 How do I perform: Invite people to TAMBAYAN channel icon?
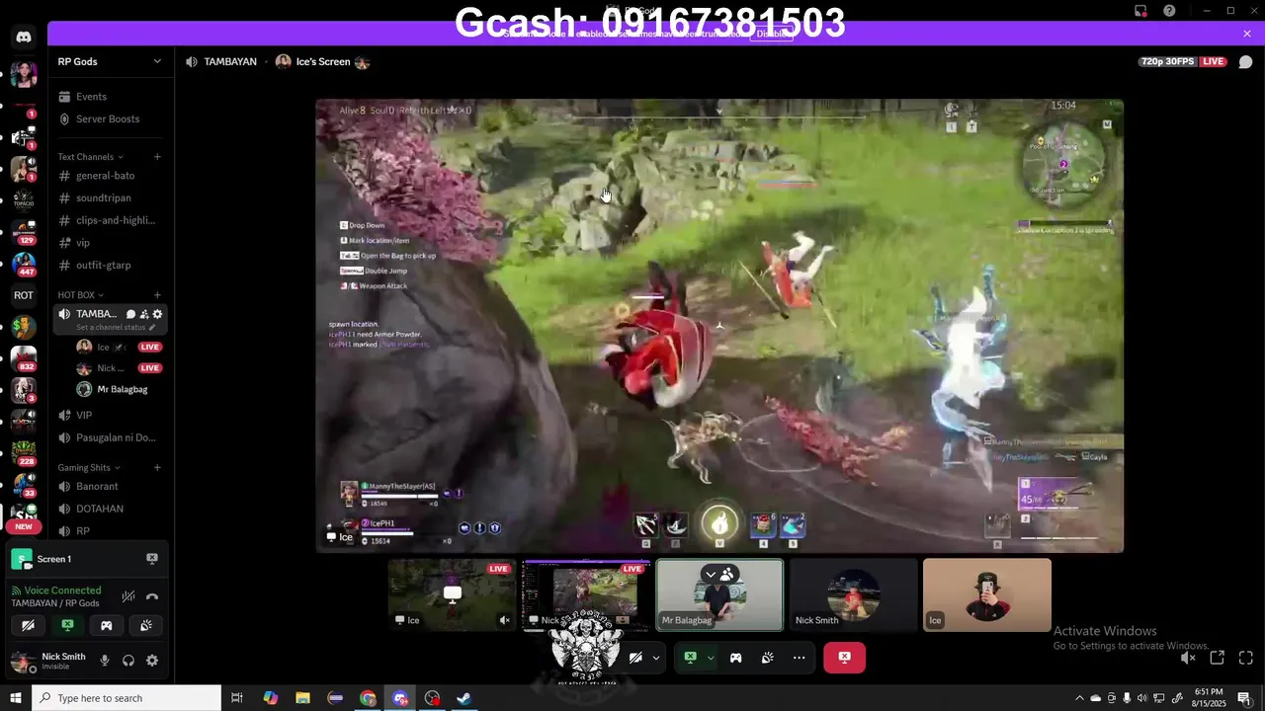pyautogui.click(x=144, y=314)
